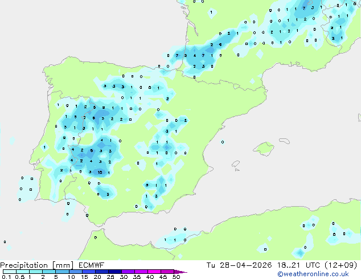Click the '20' legend scale value
Screen dimensions: 361x279
97,277
